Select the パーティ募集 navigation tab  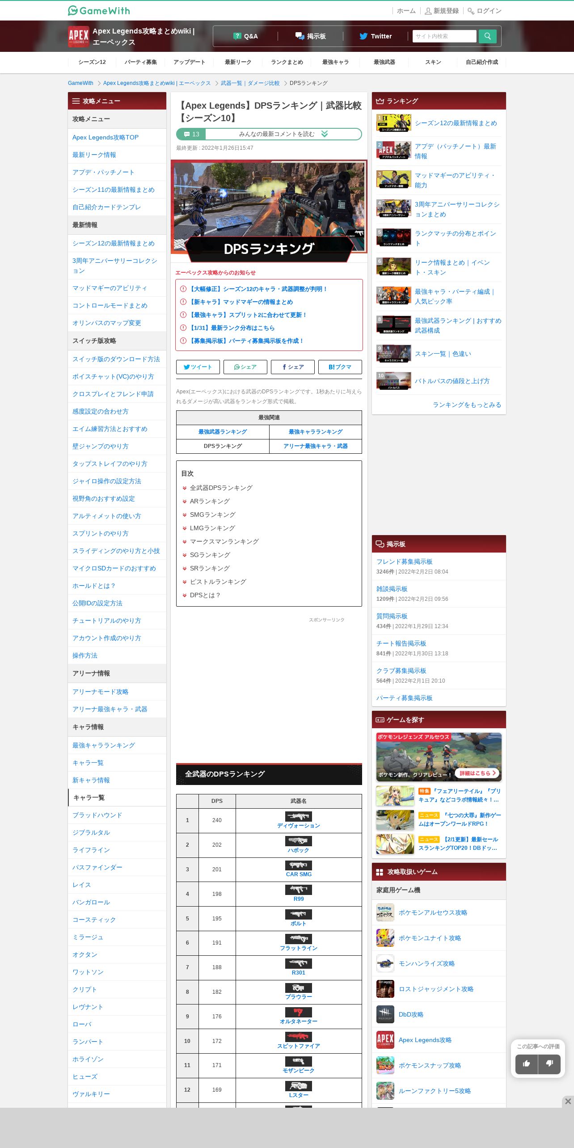(x=141, y=62)
